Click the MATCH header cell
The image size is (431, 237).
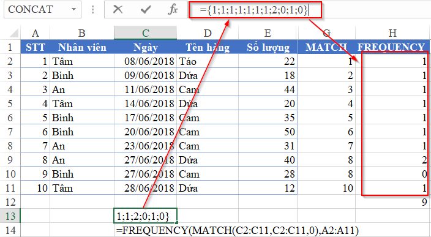[x=326, y=47]
